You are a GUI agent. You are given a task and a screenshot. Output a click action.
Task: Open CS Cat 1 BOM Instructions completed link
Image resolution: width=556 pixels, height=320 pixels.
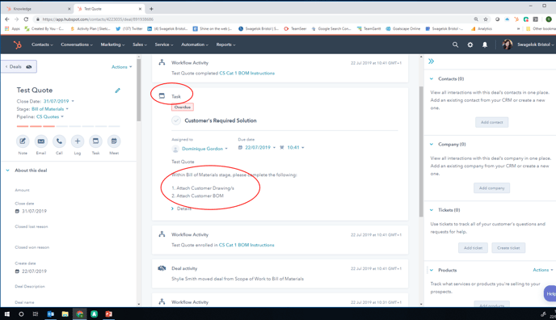[x=246, y=74]
